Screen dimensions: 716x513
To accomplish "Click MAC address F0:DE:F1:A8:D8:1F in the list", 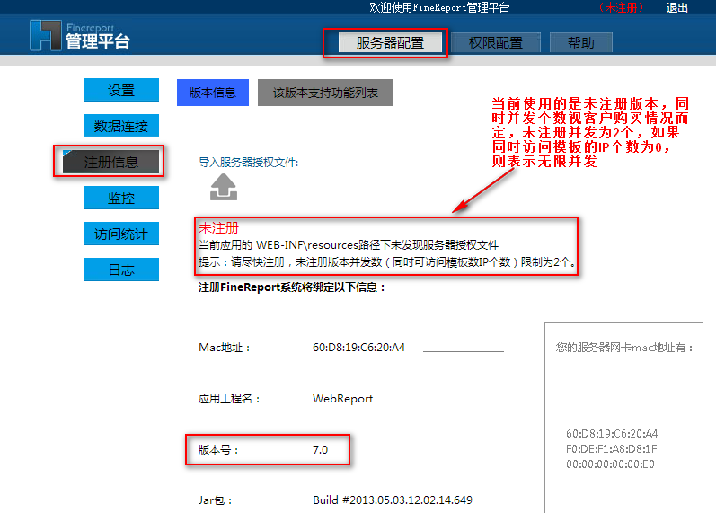I will point(612,449).
